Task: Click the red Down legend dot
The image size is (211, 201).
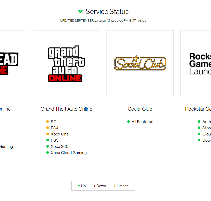Action: click(x=94, y=186)
